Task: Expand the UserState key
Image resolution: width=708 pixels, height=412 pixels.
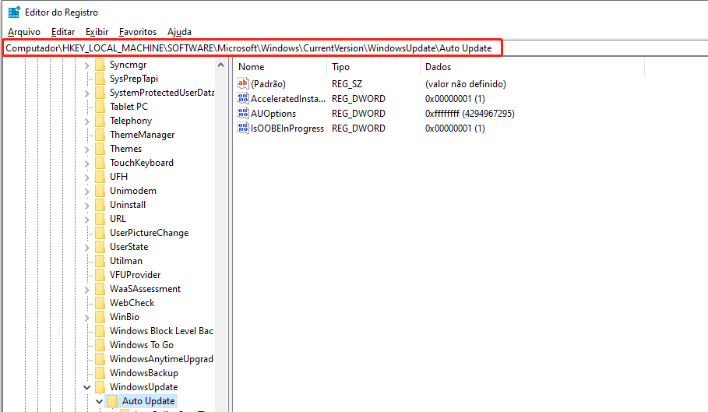Action: coord(86,248)
